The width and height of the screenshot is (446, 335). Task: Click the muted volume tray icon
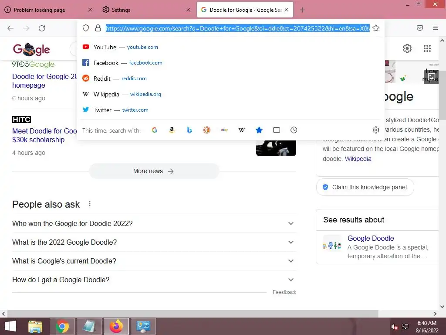point(394,327)
